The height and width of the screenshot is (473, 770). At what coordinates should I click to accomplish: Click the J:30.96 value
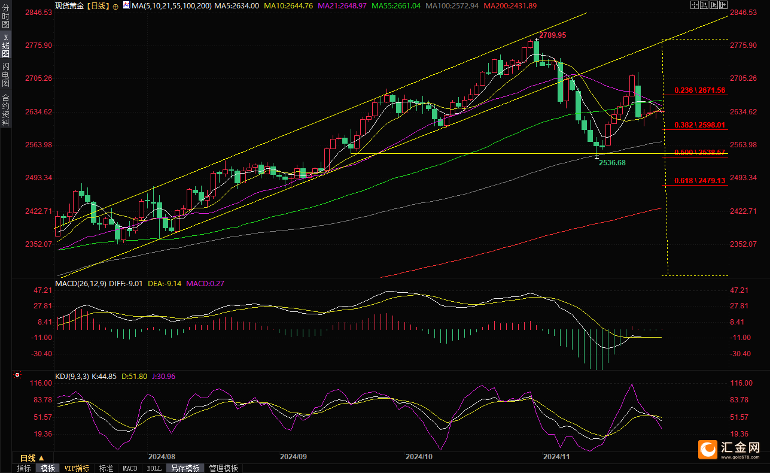pyautogui.click(x=163, y=377)
